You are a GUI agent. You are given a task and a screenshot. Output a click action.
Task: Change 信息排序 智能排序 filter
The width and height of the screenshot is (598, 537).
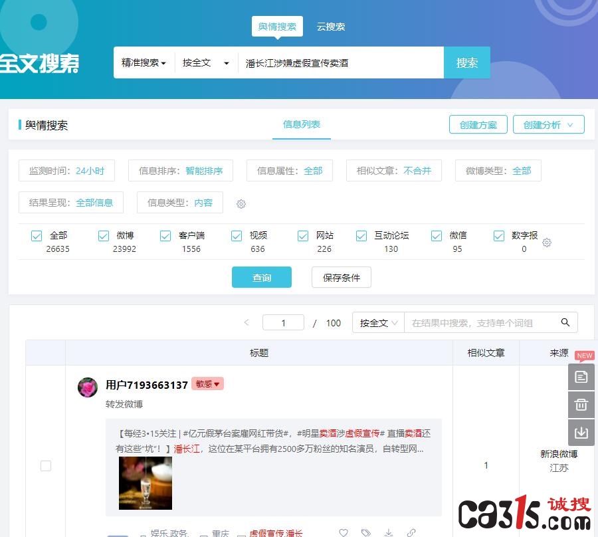point(181,171)
